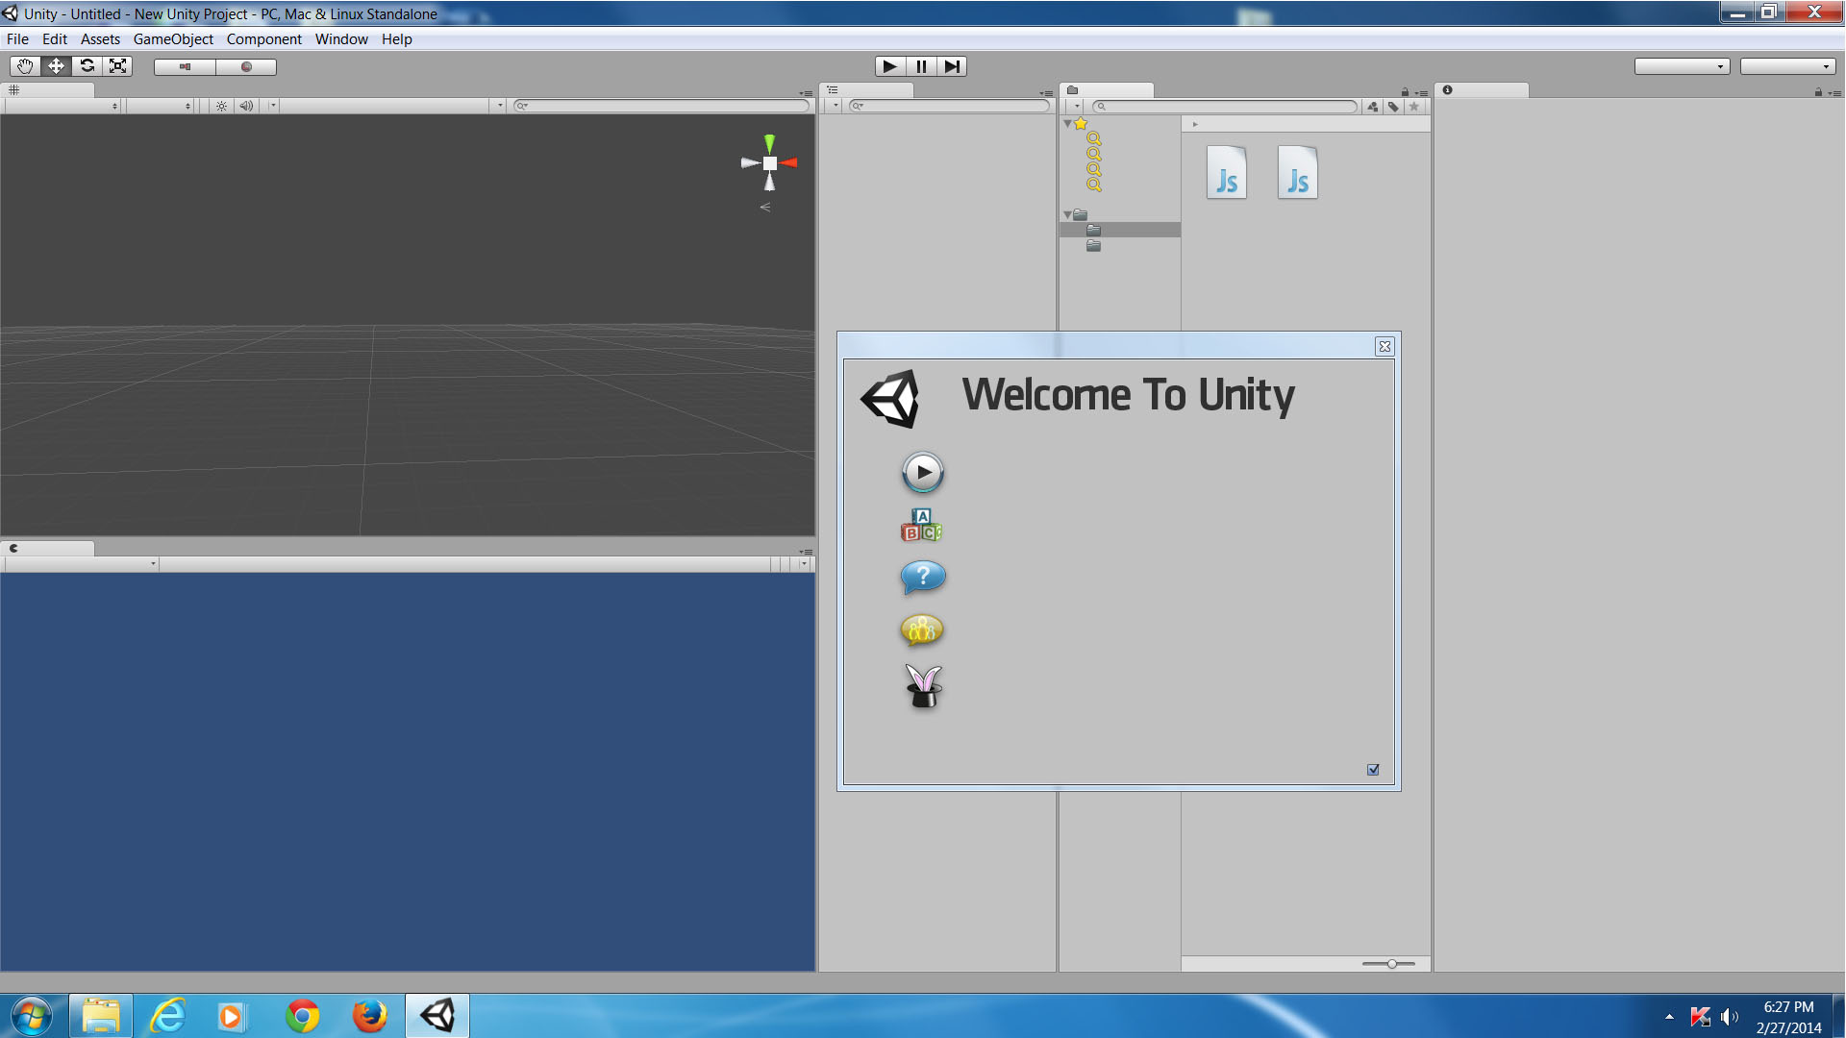
Task: Open the Component menu
Action: [263, 39]
